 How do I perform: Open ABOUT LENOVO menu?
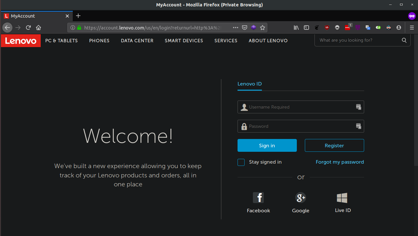[x=268, y=41]
